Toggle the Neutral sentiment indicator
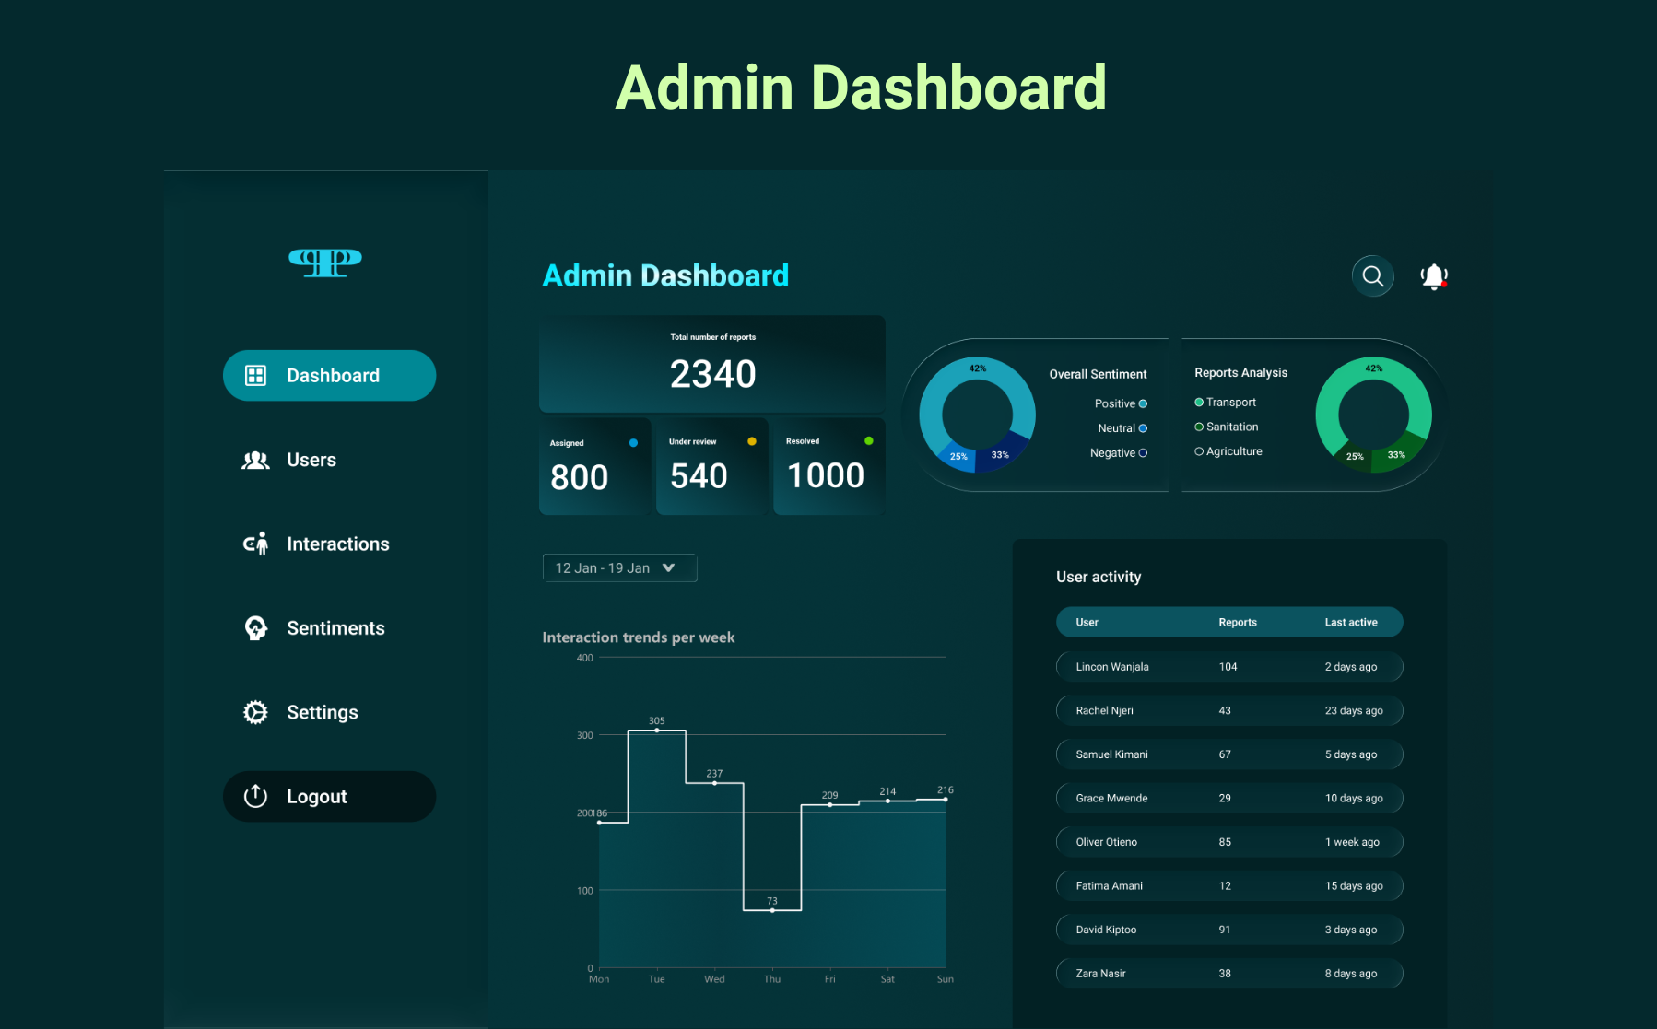1657x1029 pixels. [1143, 427]
